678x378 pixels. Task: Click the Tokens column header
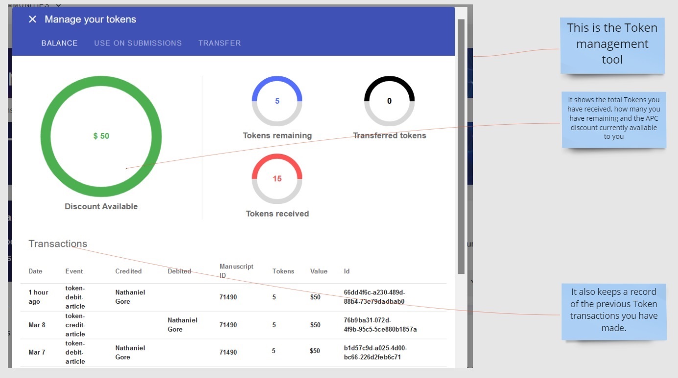[283, 271]
